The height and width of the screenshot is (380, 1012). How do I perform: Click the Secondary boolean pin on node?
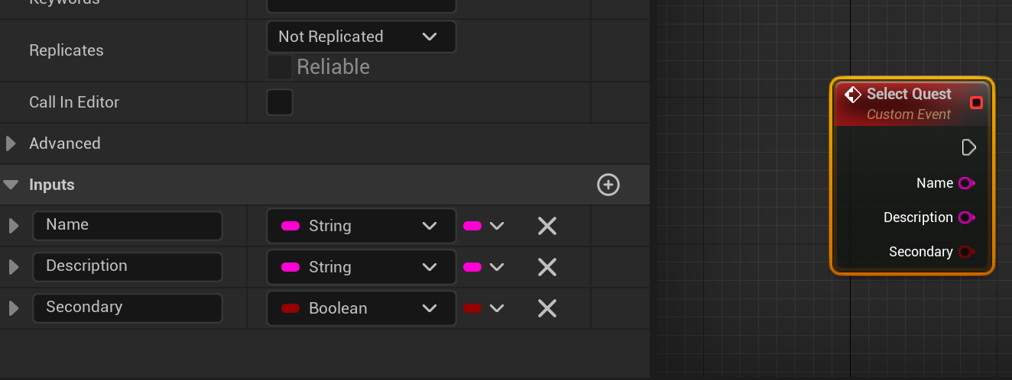pyautogui.click(x=966, y=252)
